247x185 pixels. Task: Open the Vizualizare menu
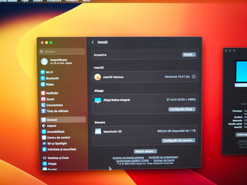54,1
